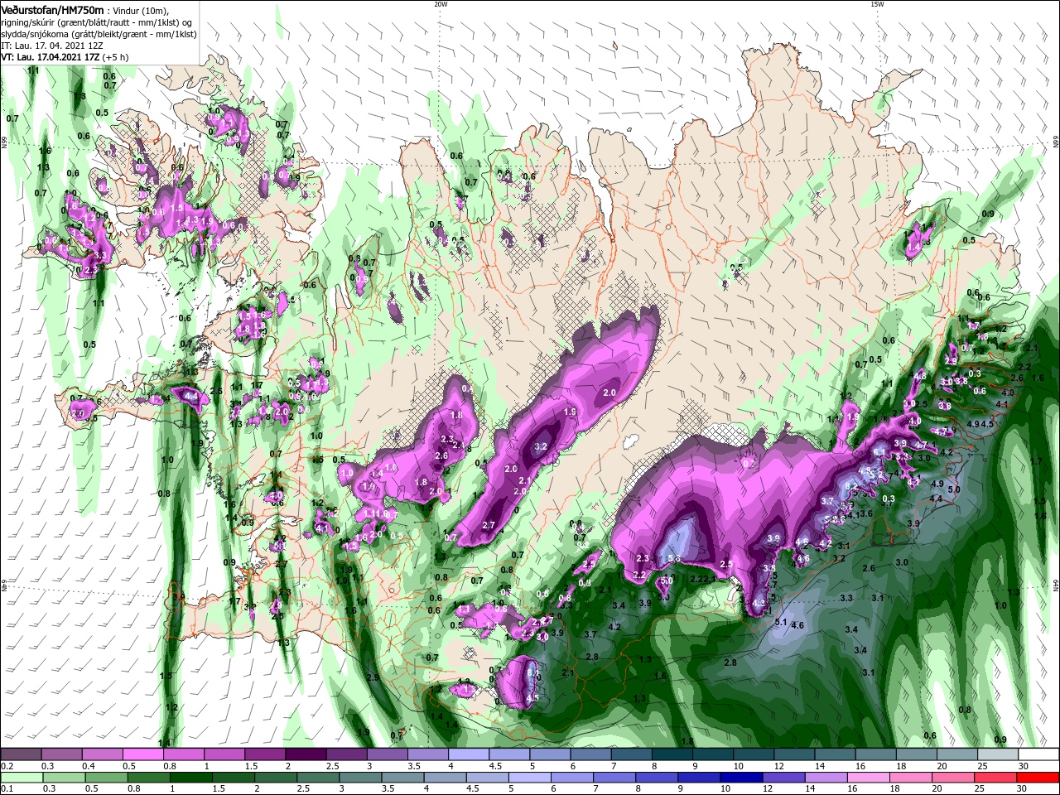Screen dimensions: 1060x795
Task: Click the "5.1" precipitation value on south coast
Action: pos(781,622)
